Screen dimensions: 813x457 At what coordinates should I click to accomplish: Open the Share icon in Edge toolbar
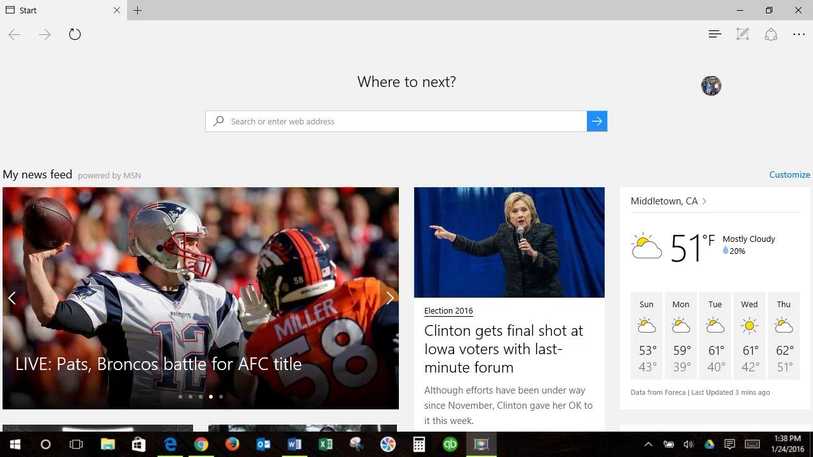coord(771,34)
